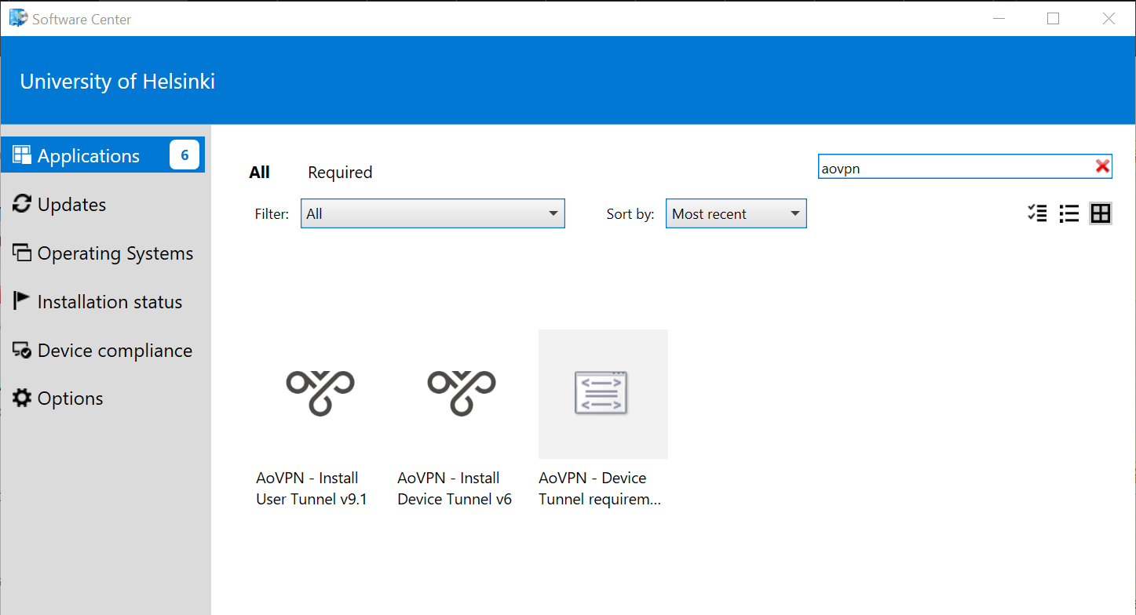The width and height of the screenshot is (1136, 615).
Task: Maximize the Software Center window
Action: [1054, 19]
